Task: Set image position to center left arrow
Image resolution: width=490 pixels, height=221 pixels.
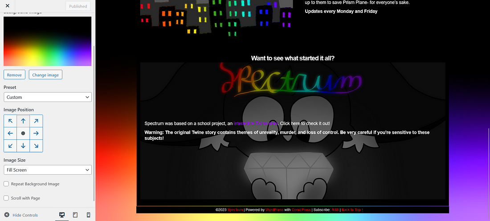Action: click(x=10, y=133)
